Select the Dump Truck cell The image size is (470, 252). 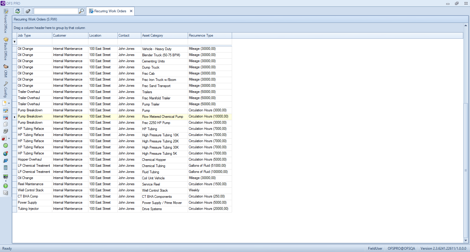click(x=164, y=67)
